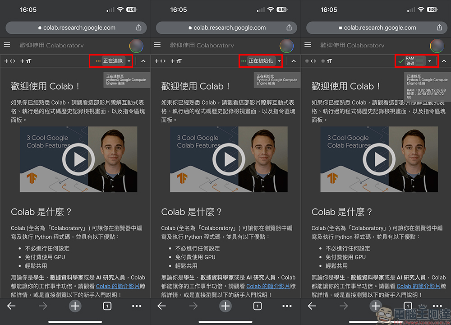Image resolution: width=451 pixels, height=325 pixels.
Task: Collapse toolbar chevron in the 正在連線 screen
Action: 143,61
